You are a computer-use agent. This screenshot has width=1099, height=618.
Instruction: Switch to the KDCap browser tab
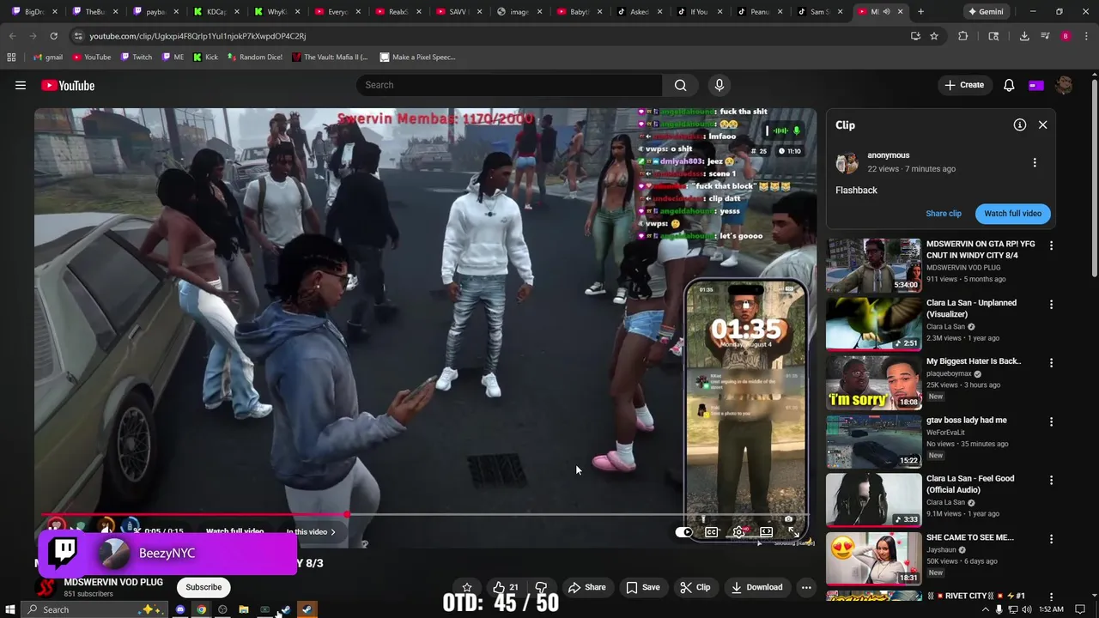[x=216, y=12]
